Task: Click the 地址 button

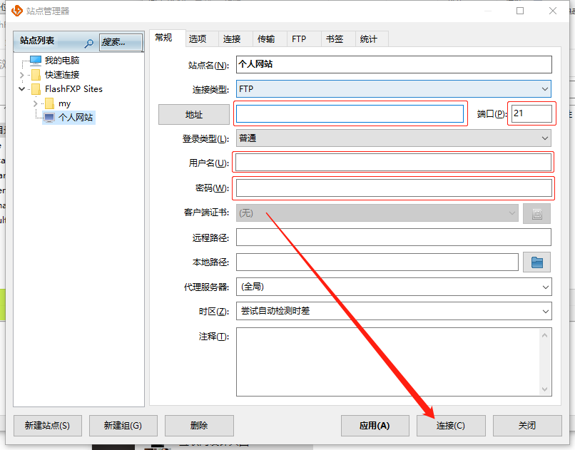Action: 193,115
